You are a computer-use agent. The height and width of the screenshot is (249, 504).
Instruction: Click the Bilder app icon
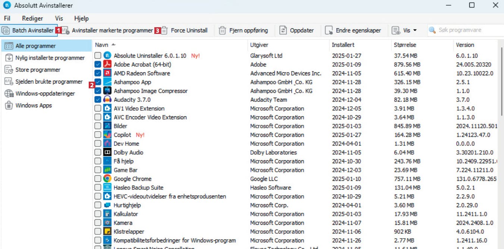(107, 126)
